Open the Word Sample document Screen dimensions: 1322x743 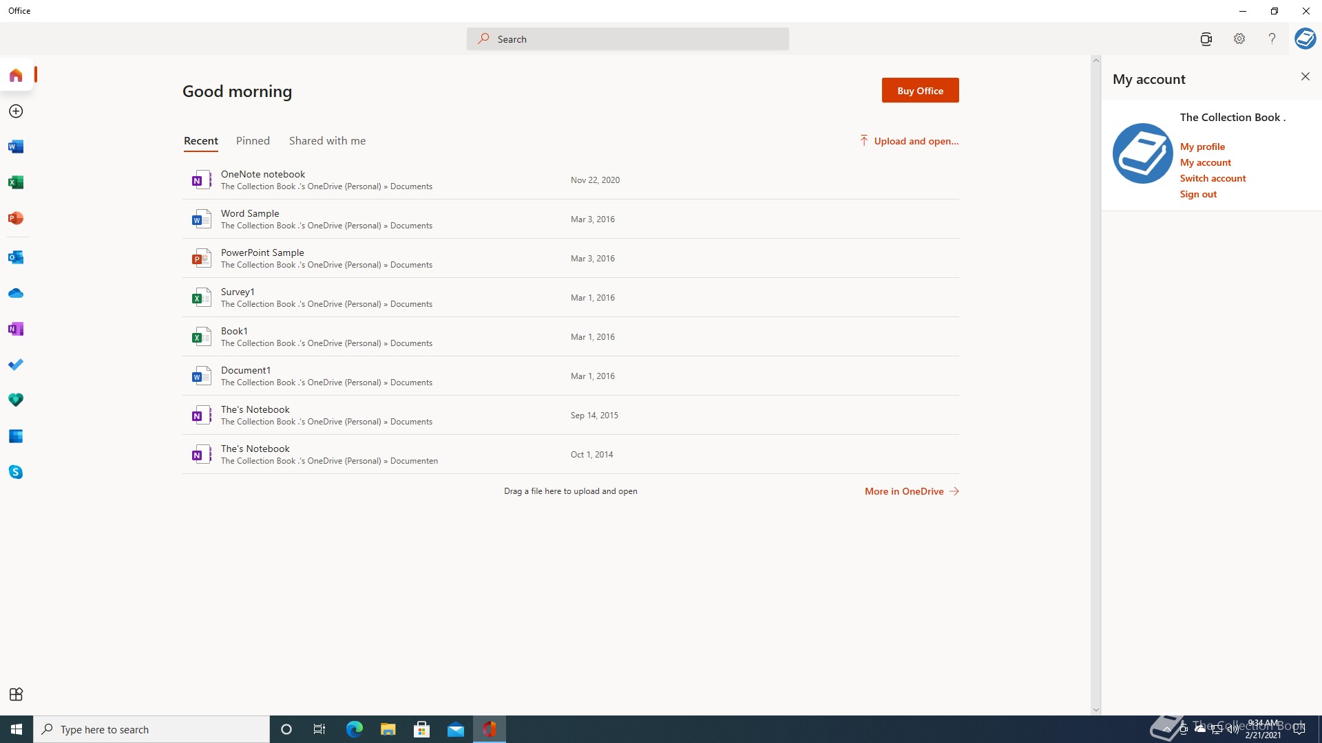(250, 213)
